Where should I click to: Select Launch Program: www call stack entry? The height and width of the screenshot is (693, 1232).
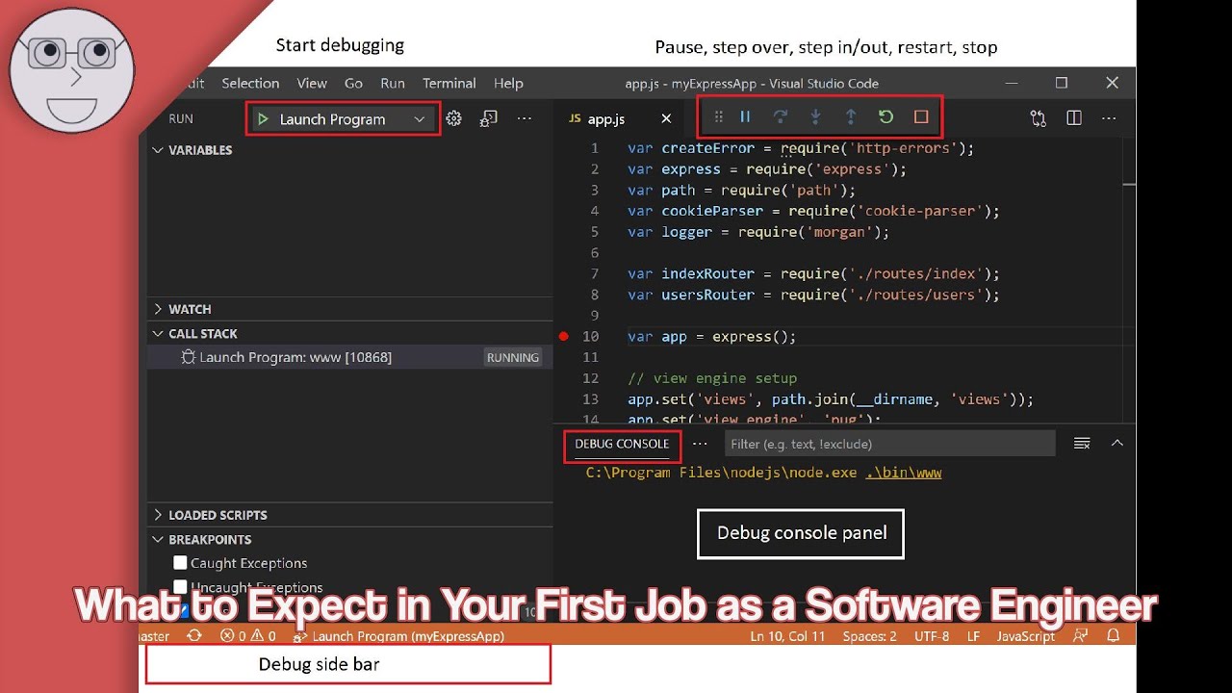[x=350, y=357]
